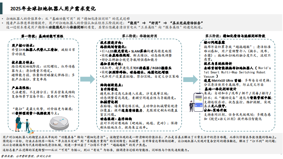Click the 第三阶段 精细化清洁 heading
Screen dimensions: 283x159
tap(235, 36)
